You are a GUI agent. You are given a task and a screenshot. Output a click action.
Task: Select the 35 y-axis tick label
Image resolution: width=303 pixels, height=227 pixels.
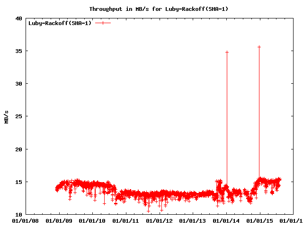(x=18, y=51)
